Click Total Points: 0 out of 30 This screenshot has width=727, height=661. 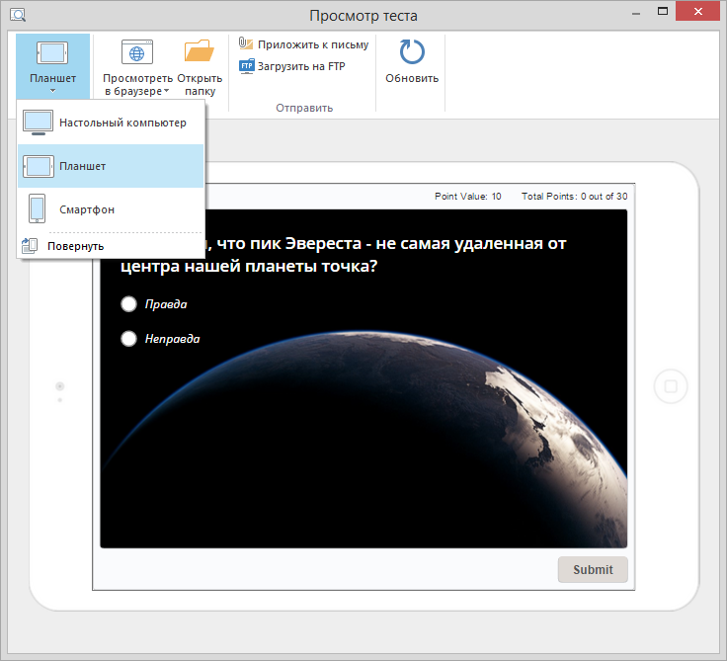click(575, 197)
